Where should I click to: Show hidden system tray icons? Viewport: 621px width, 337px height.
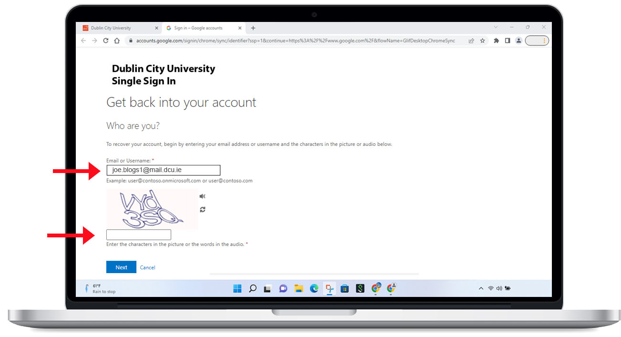click(x=480, y=288)
